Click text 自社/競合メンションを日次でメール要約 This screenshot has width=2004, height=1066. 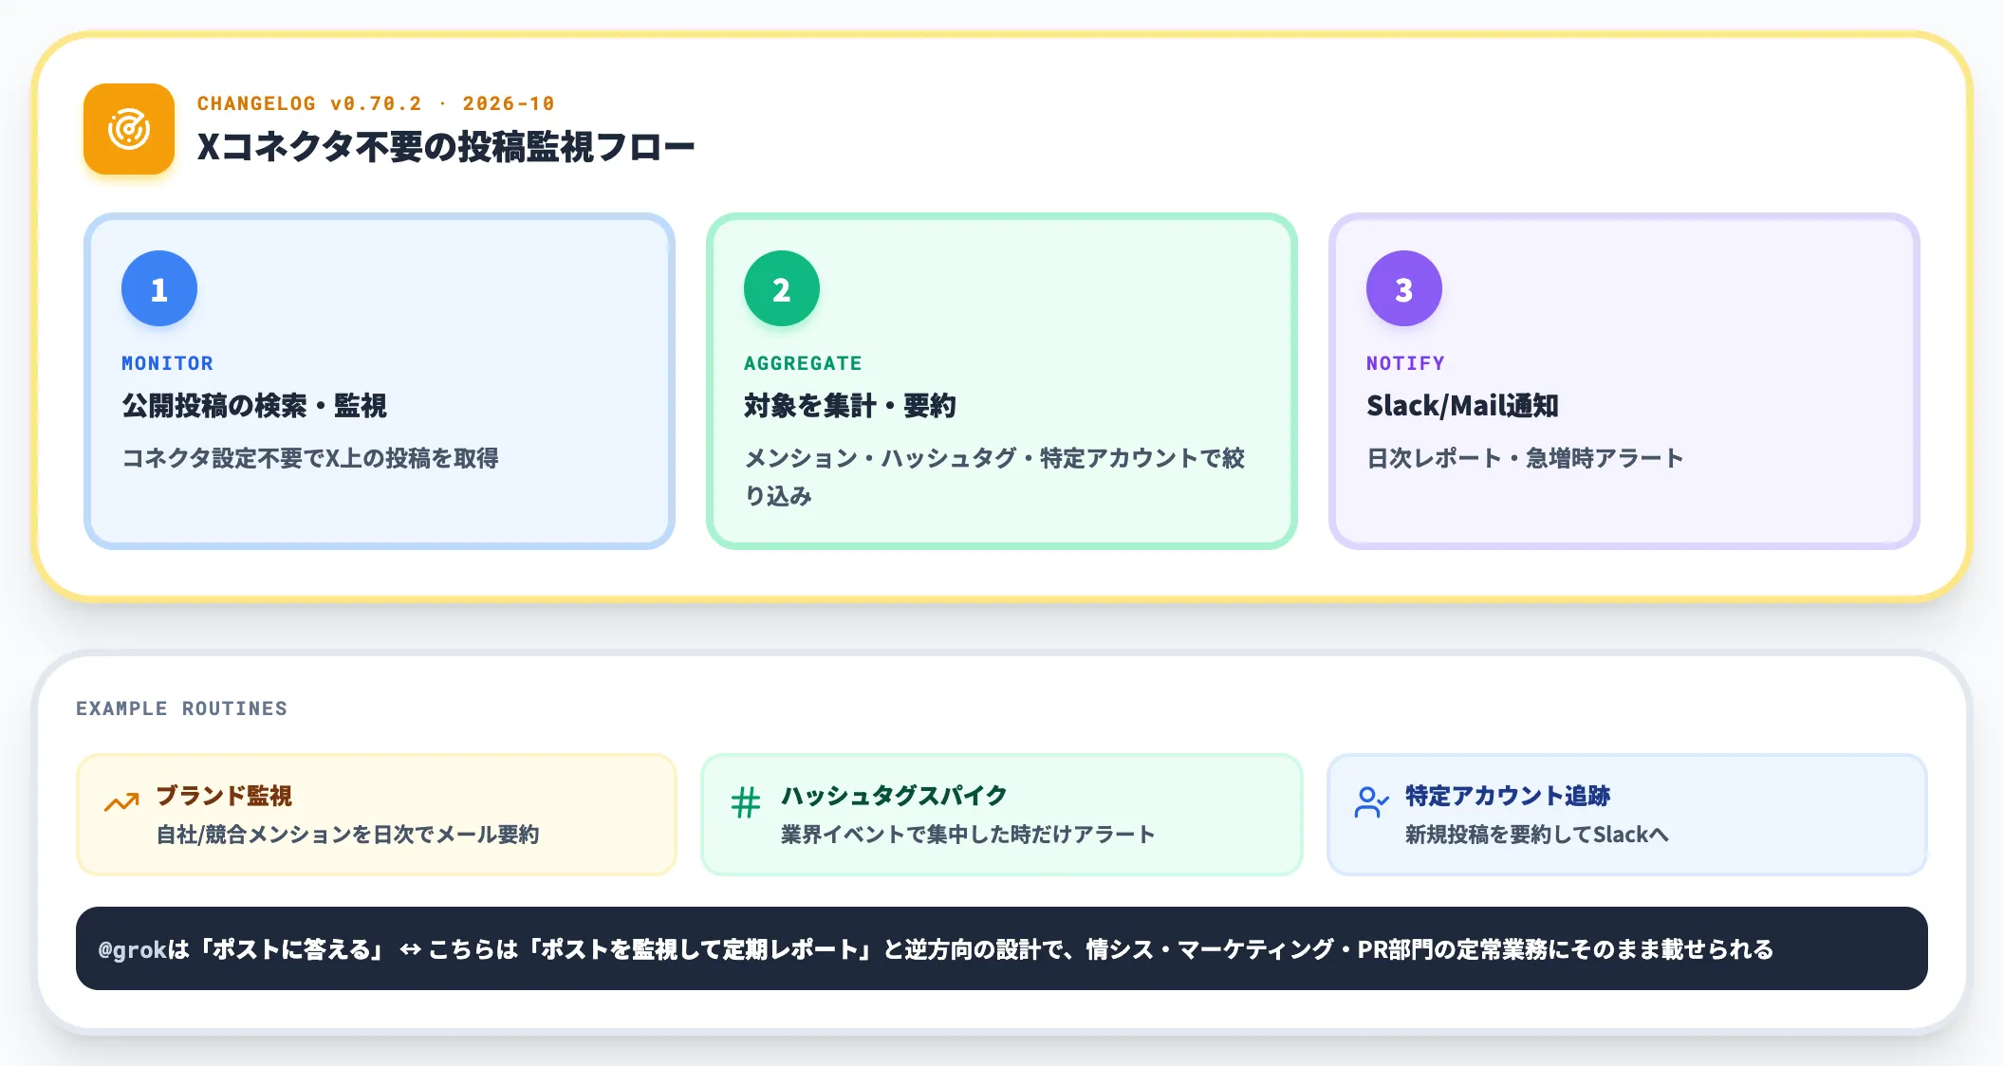click(347, 835)
